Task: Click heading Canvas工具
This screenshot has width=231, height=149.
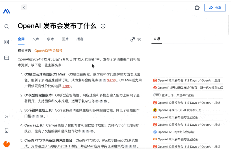Action: [33, 125]
